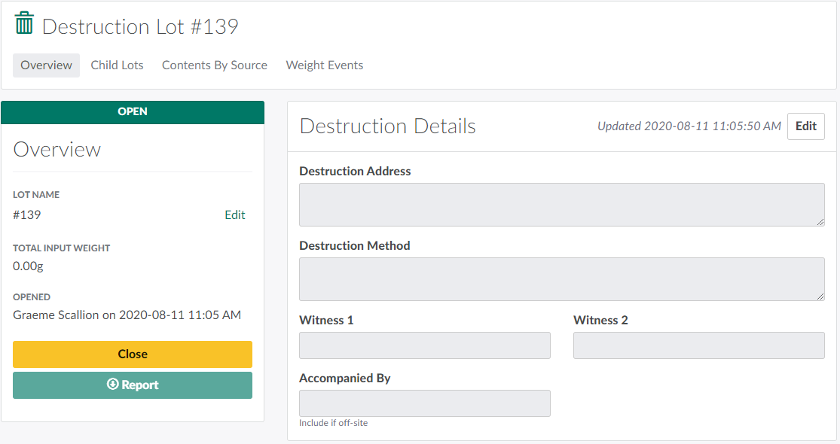The width and height of the screenshot is (840, 444).
Task: Click the green OPEN status banner
Action: click(x=133, y=112)
